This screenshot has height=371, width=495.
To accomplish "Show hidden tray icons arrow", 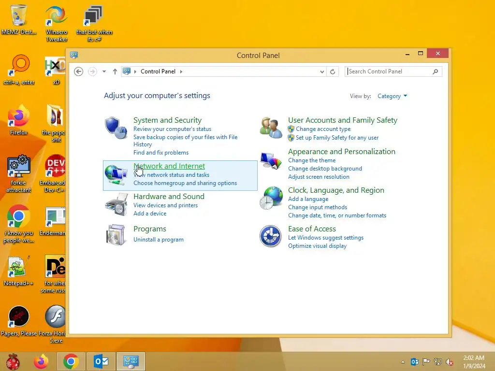I will click(403, 362).
